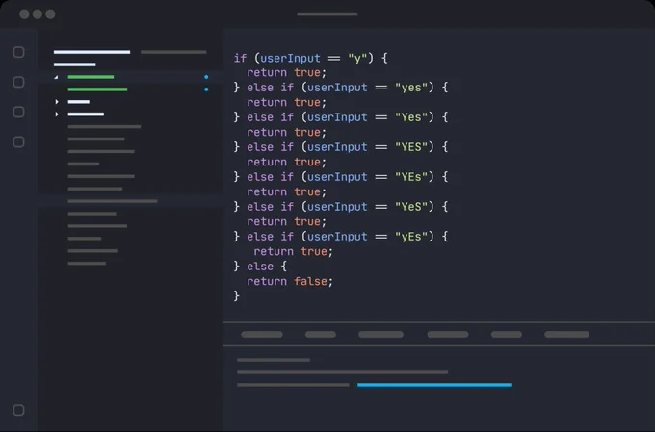Screen dimensions: 655x432
Task: Click the fourth square icon in the activity sidebar
Action: point(18,141)
